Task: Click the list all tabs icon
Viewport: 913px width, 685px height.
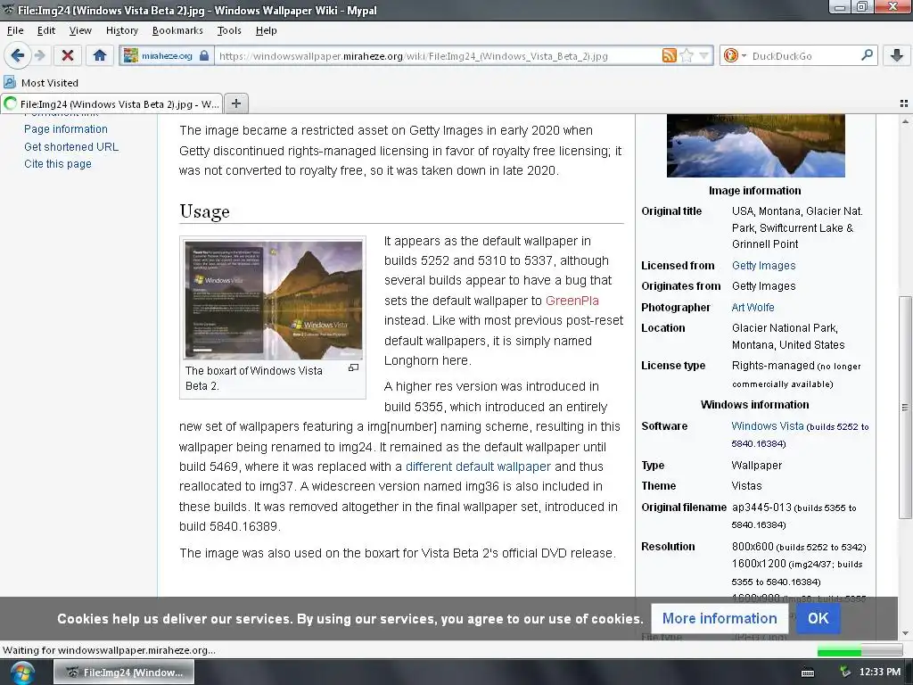Action: [904, 103]
